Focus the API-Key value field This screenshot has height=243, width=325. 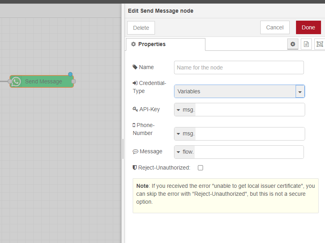(250, 110)
